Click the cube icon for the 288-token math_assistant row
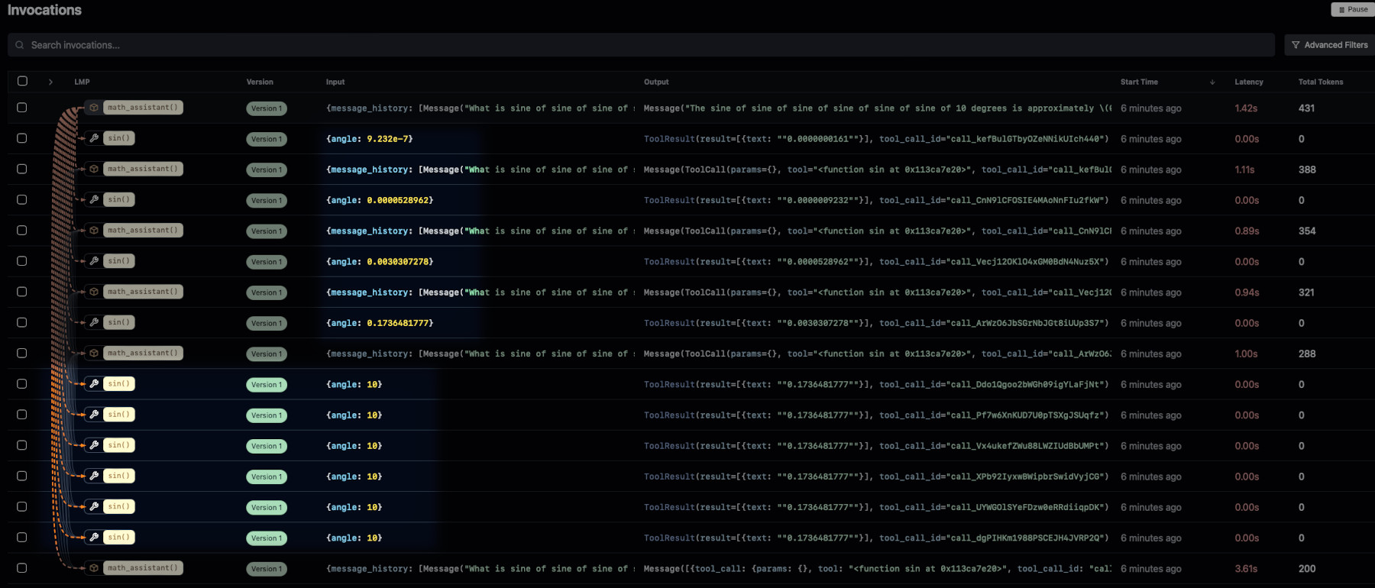Viewport: 1375px width, 588px height. tap(94, 353)
